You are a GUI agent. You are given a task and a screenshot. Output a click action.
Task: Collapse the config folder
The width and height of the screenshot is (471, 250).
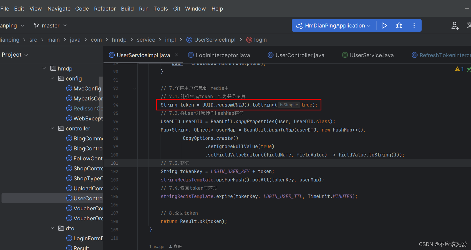pos(52,79)
